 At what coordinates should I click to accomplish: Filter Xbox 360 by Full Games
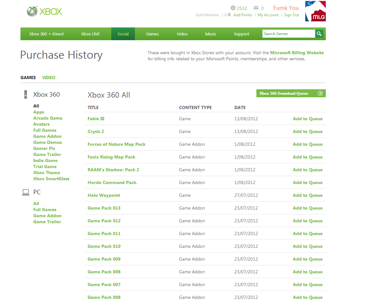[x=45, y=130]
